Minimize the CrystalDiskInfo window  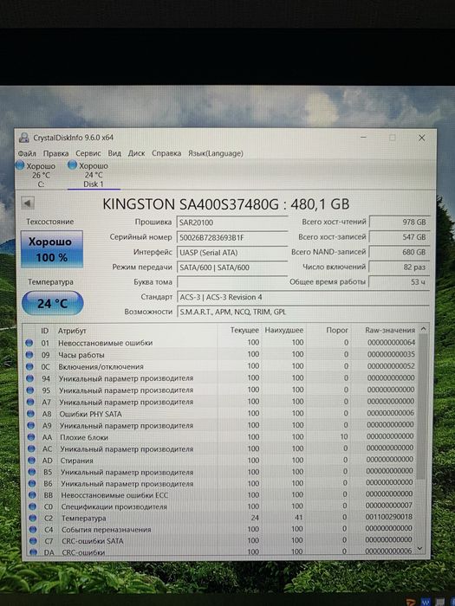[x=363, y=137]
